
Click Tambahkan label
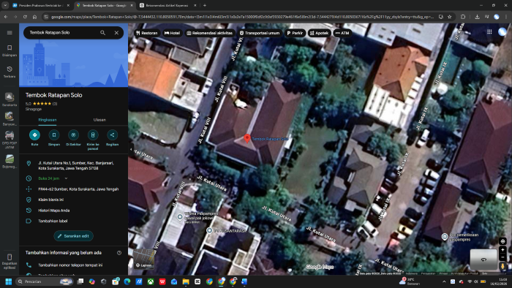coord(73,221)
